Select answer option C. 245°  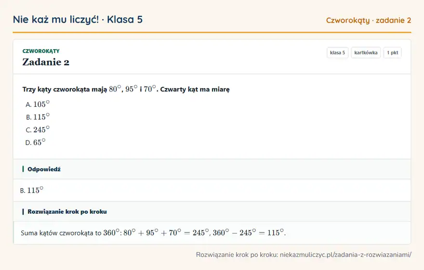(x=38, y=129)
